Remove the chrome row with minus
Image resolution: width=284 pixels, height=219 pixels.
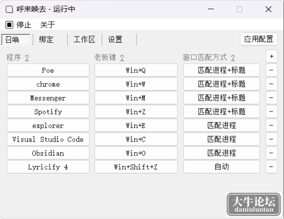271,84
